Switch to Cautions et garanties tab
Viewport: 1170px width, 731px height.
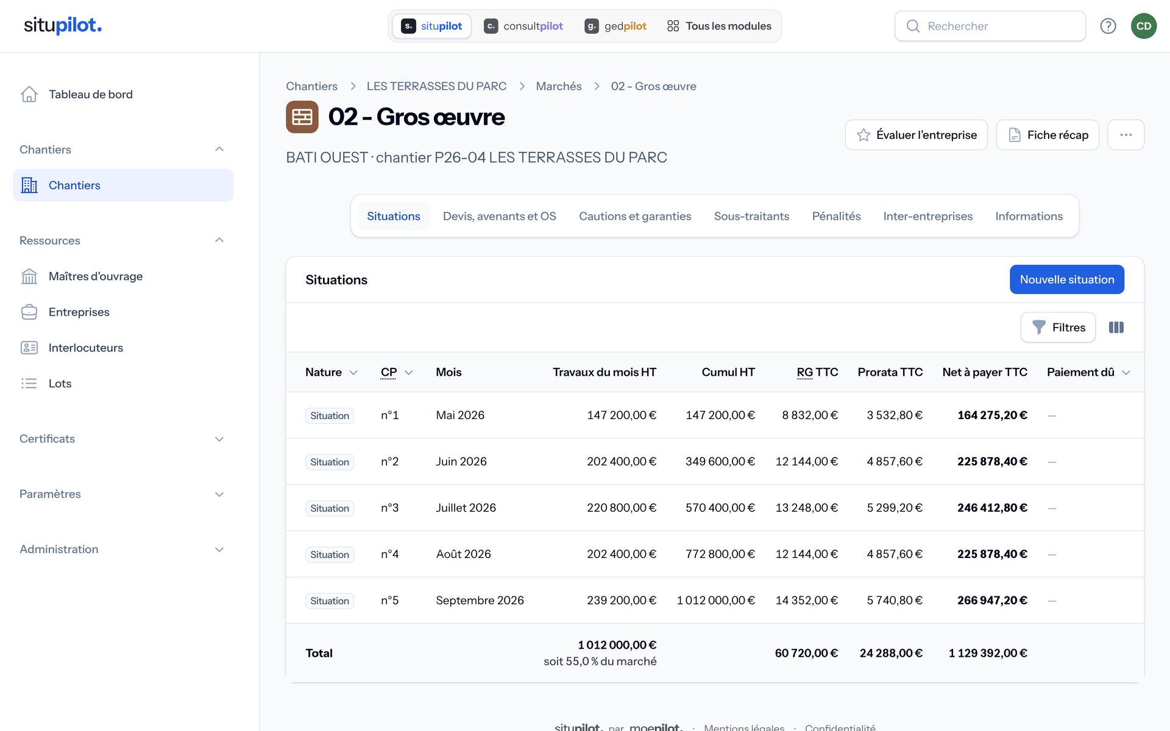click(x=635, y=216)
